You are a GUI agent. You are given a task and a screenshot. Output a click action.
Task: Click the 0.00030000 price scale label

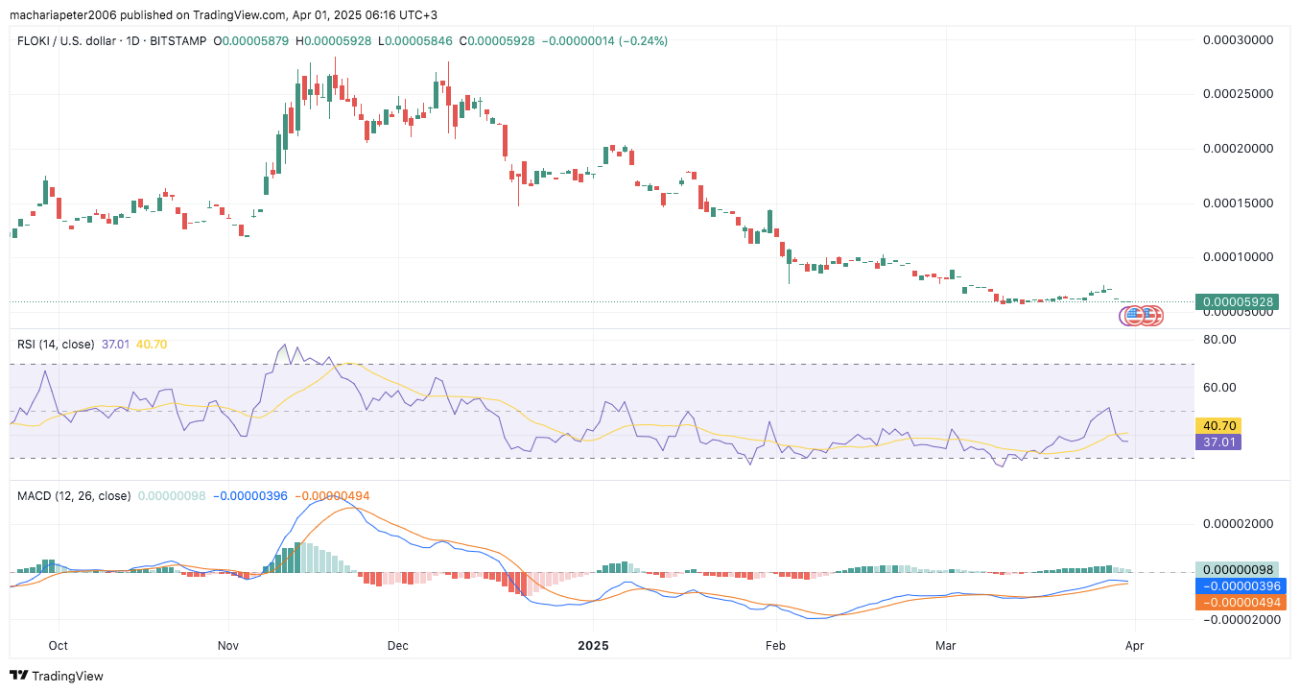click(1237, 40)
